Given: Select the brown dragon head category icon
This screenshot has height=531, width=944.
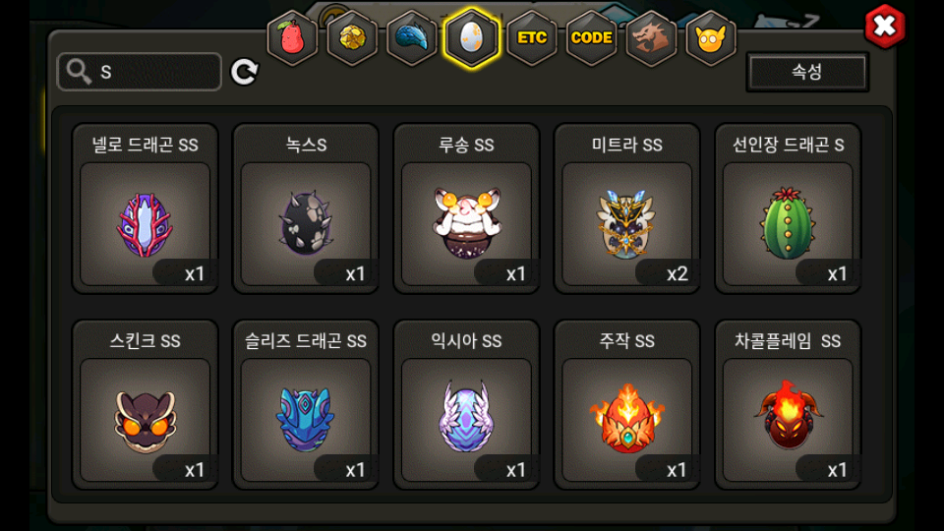Looking at the screenshot, I should tap(651, 38).
